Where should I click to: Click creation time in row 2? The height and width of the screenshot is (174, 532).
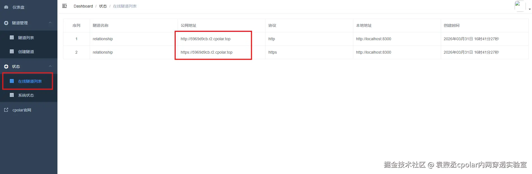pos(471,52)
